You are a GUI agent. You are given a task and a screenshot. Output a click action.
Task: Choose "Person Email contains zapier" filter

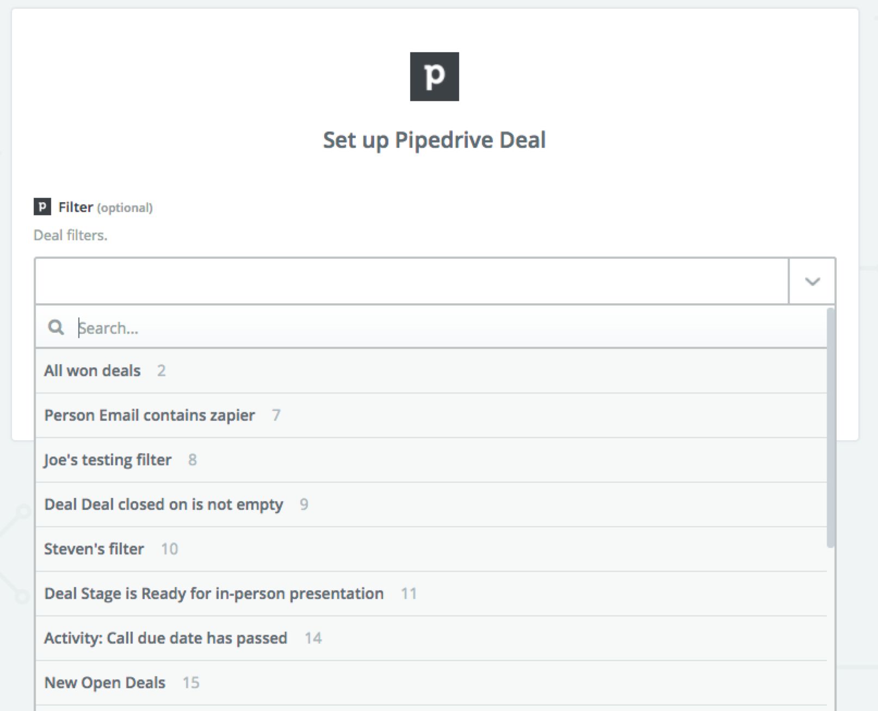click(x=150, y=415)
